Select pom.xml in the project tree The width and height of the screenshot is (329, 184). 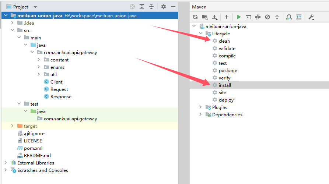[33, 148]
